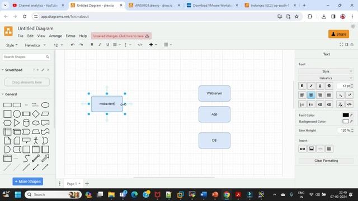This screenshot has width=358, height=201.
Task: Click the Scratchpad add plus icon
Action: (38, 70)
